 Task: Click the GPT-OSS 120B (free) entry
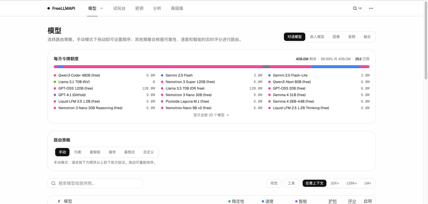(104, 88)
